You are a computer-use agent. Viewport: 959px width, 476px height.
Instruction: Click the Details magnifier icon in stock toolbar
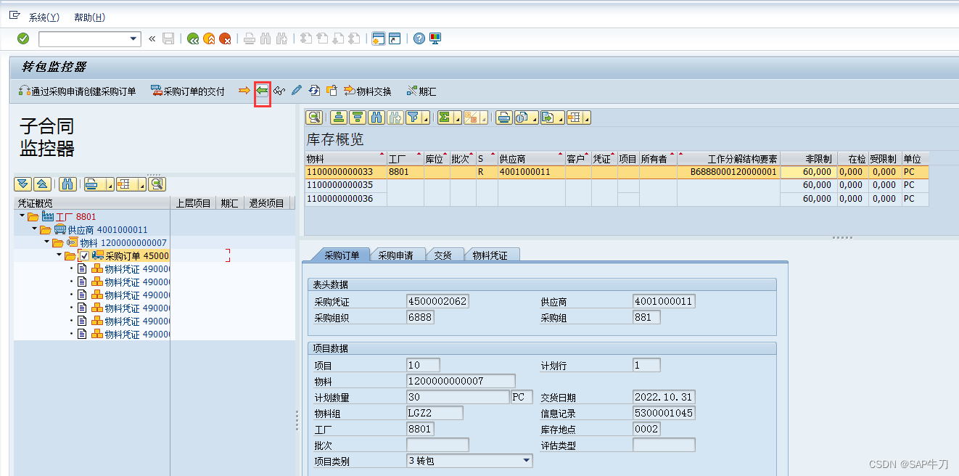click(314, 118)
